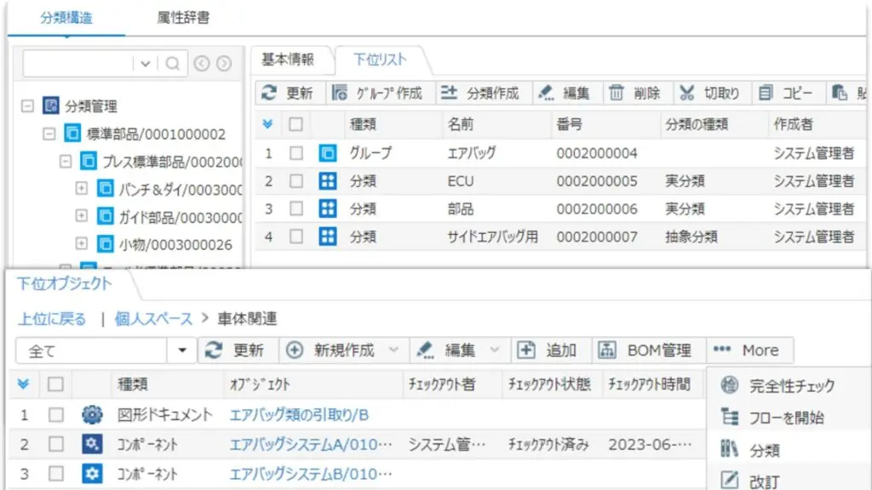Open the 編集 dropdown arrow in lower toolbar
The image size is (872, 490).
coord(494,350)
